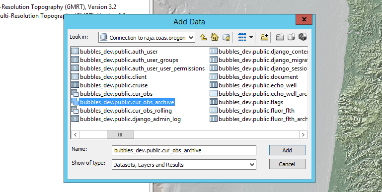This screenshot has height=192, width=382.
Task: Click Connect To Folder icon
Action: coord(264,37)
